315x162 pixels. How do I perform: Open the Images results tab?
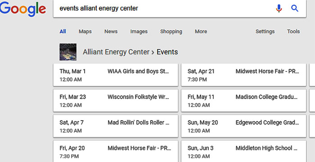click(139, 31)
